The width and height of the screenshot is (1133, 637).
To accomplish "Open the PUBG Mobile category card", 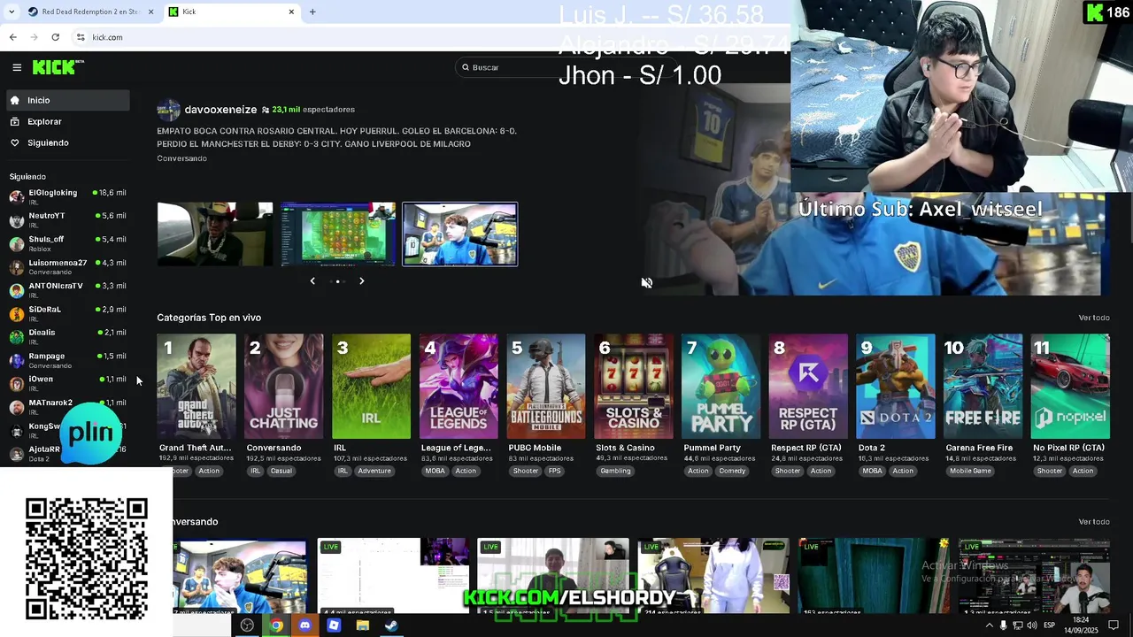I will [546, 386].
